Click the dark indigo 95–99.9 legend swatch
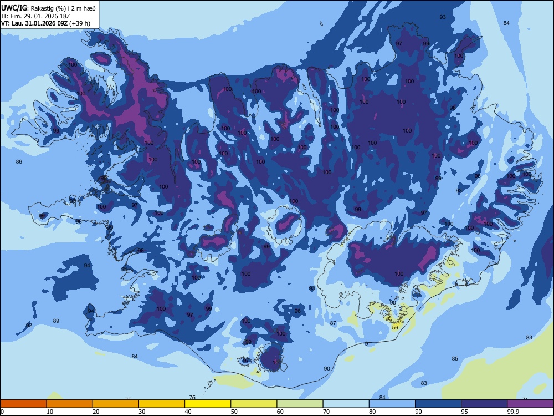The image size is (554, 416). 484,404
